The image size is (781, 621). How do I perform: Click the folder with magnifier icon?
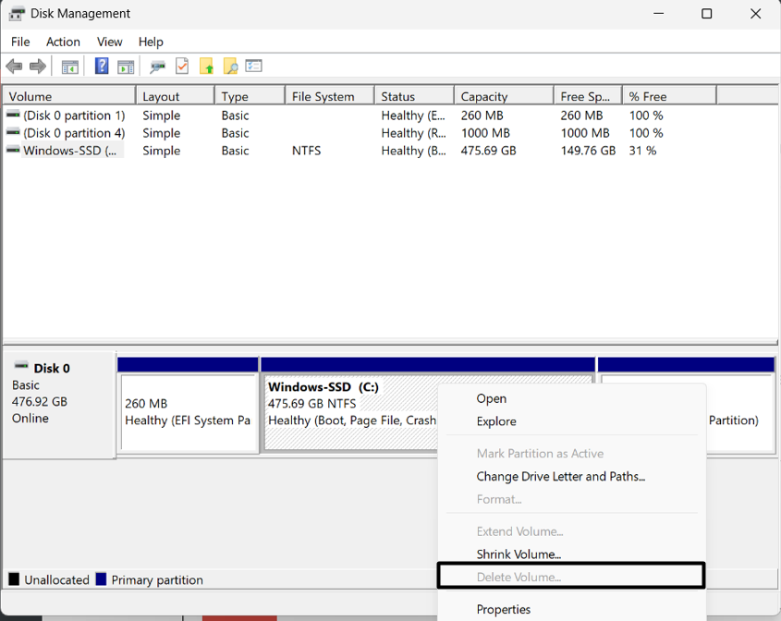point(230,67)
